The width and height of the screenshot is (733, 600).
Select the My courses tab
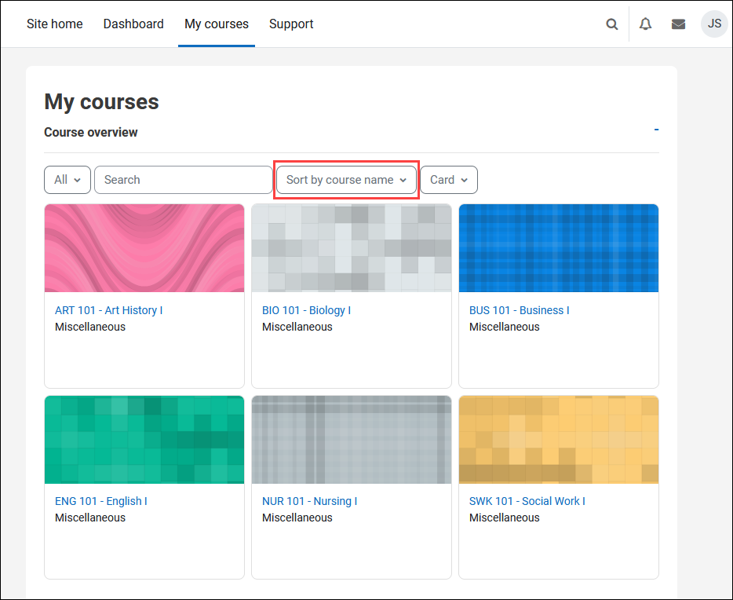[x=217, y=24]
